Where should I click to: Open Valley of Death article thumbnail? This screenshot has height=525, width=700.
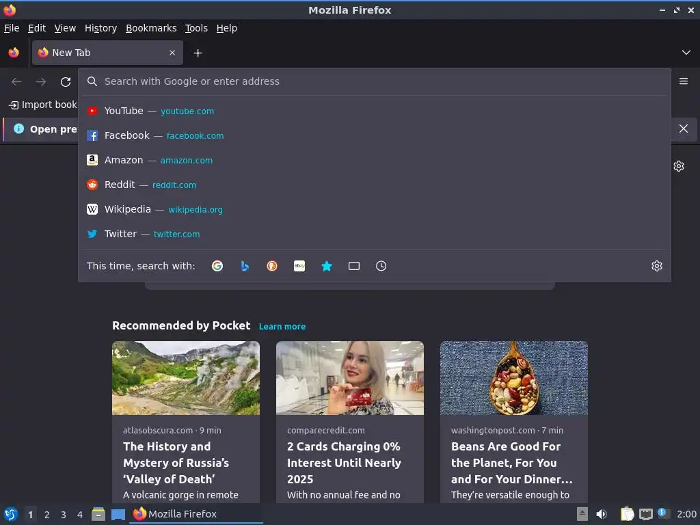coord(186,378)
